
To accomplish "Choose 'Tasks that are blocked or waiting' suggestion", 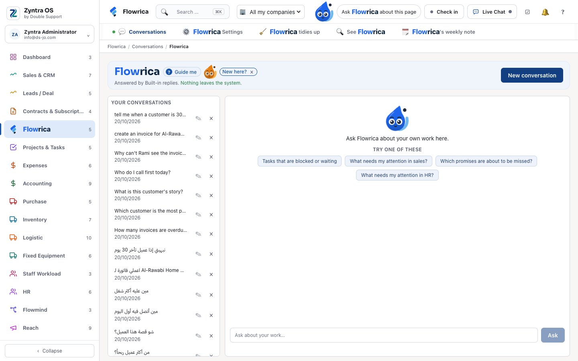I will (x=299, y=161).
